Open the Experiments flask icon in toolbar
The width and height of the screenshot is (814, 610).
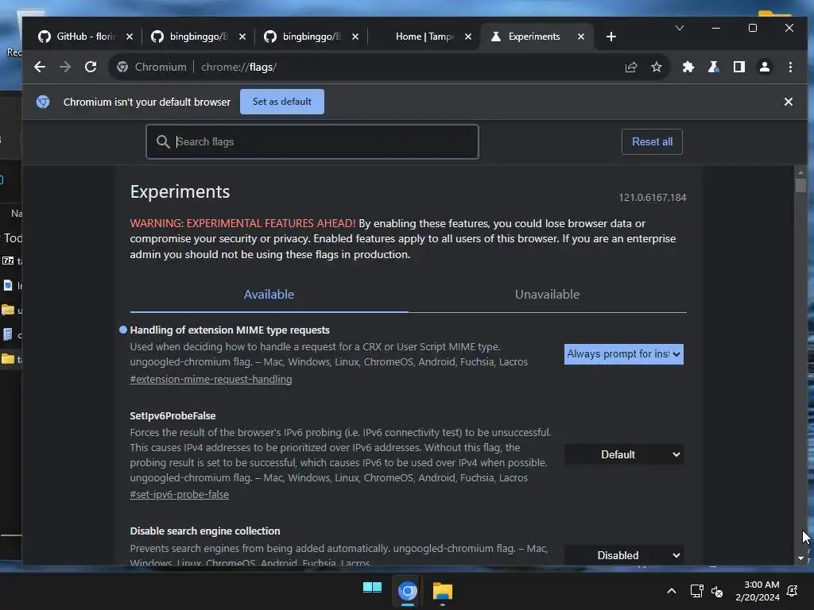(x=714, y=67)
